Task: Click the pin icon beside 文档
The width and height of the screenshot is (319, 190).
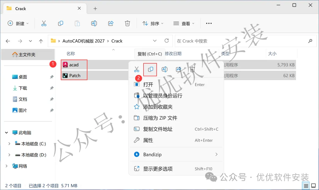Action: pos(52,99)
